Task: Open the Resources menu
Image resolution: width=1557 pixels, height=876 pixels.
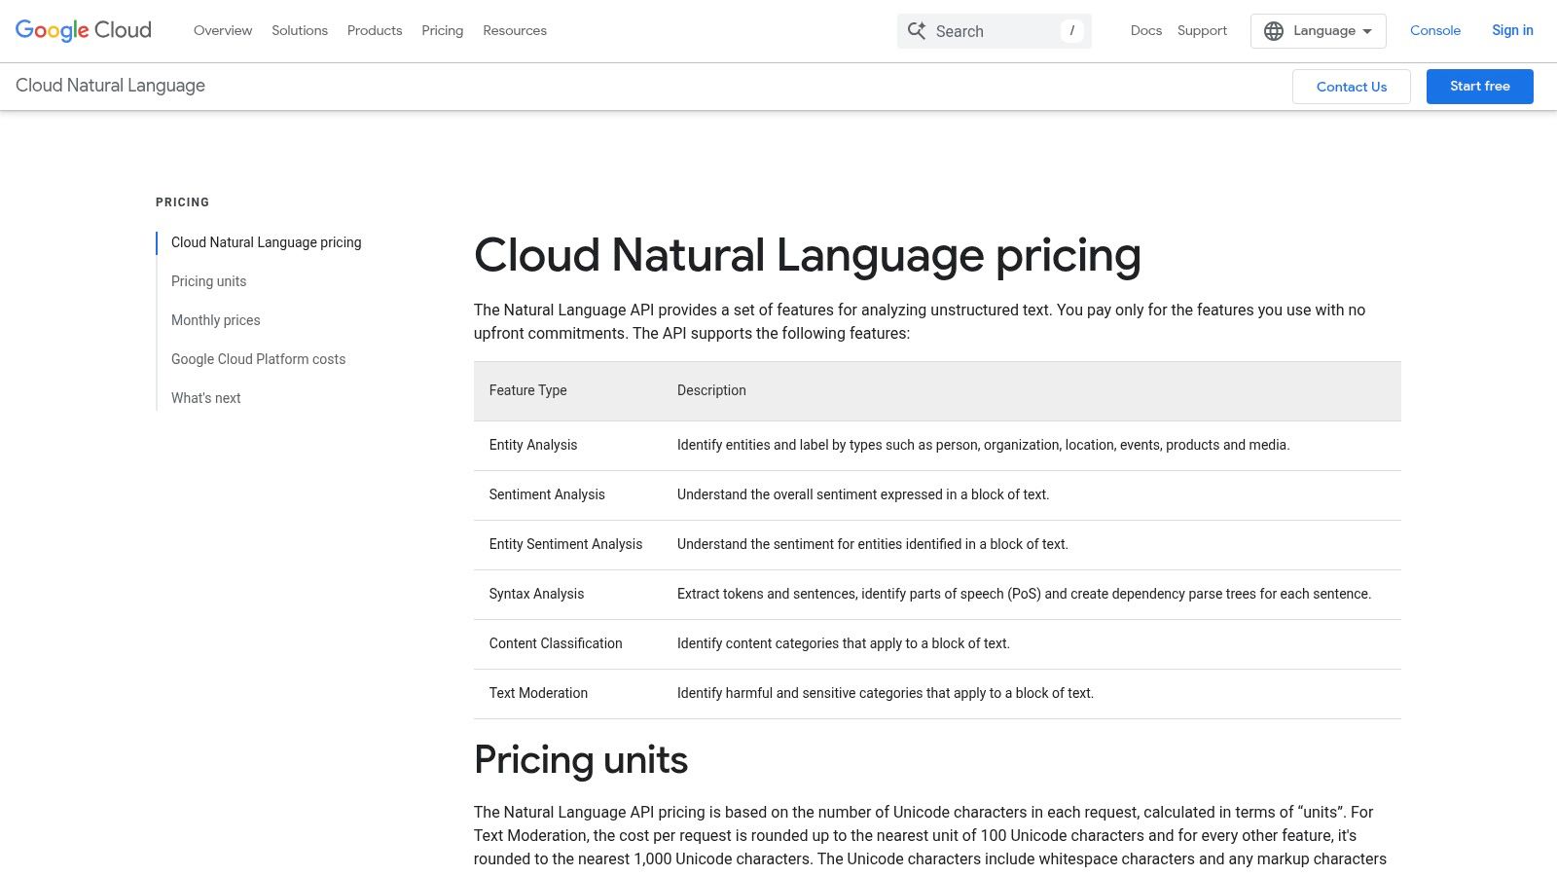Action: click(x=515, y=30)
